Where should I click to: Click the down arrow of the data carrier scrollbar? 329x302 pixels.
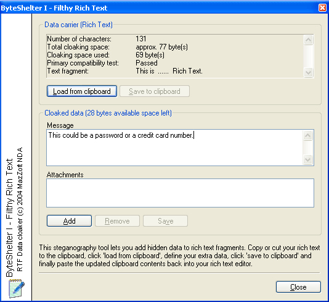click(x=308, y=72)
